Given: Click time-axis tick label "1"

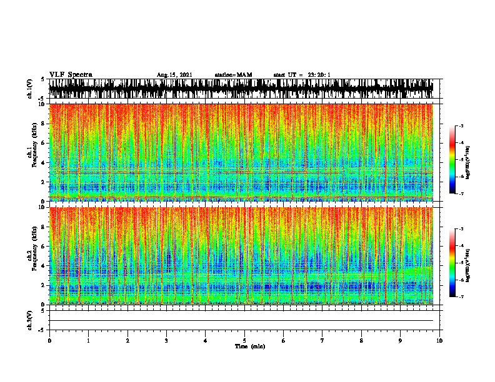Looking at the screenshot, I should click(89, 341).
